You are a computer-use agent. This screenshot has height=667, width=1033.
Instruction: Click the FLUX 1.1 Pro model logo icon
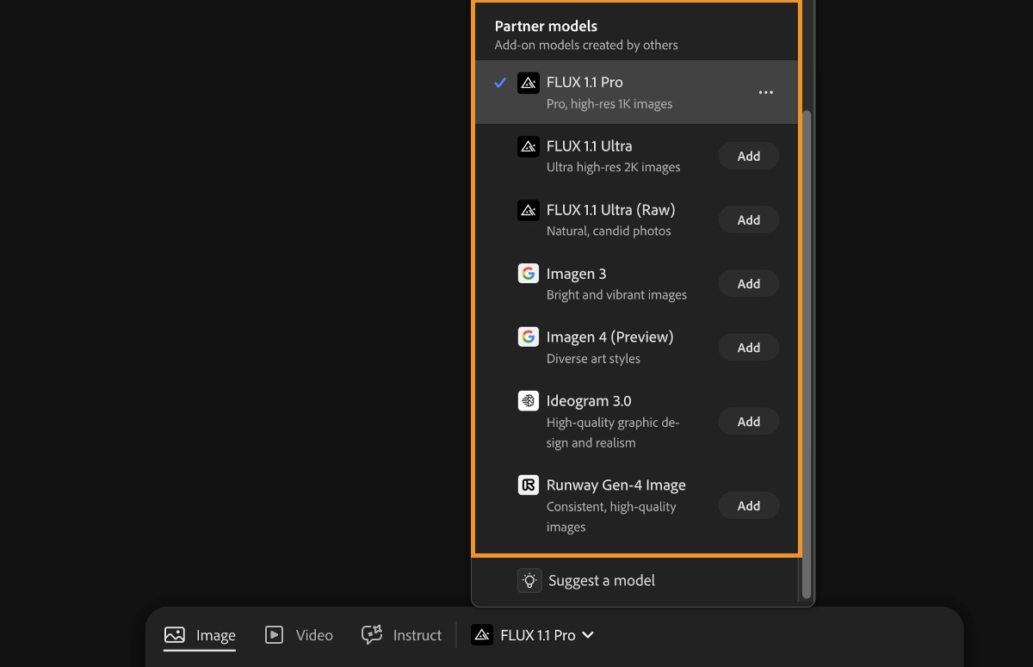[528, 83]
